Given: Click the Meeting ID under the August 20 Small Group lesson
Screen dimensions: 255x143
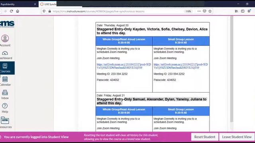Looking at the screenshot, I should point(169,74).
